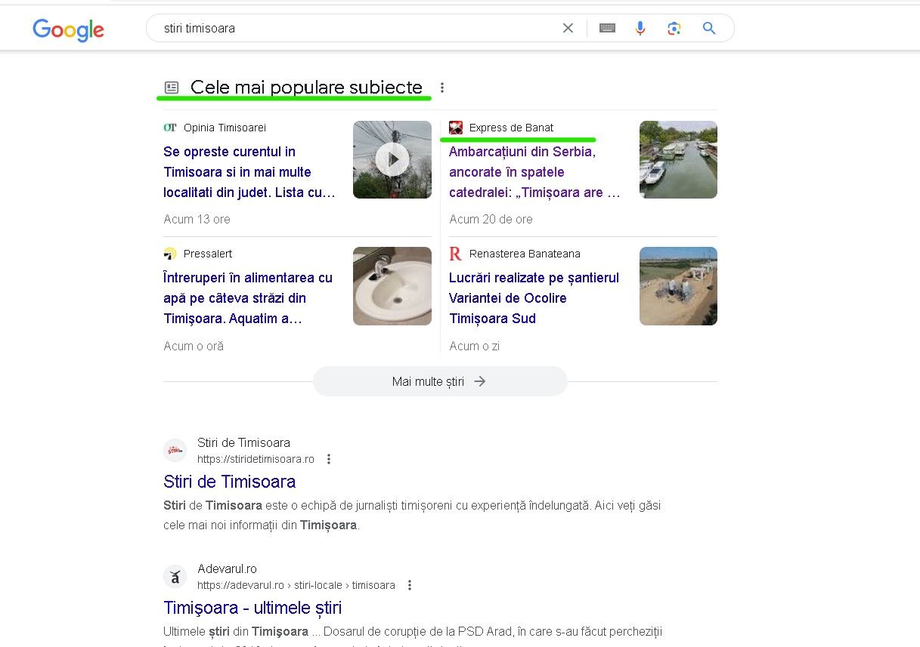Click the Mai multe știri button
The width and height of the screenshot is (920, 647).
(439, 381)
